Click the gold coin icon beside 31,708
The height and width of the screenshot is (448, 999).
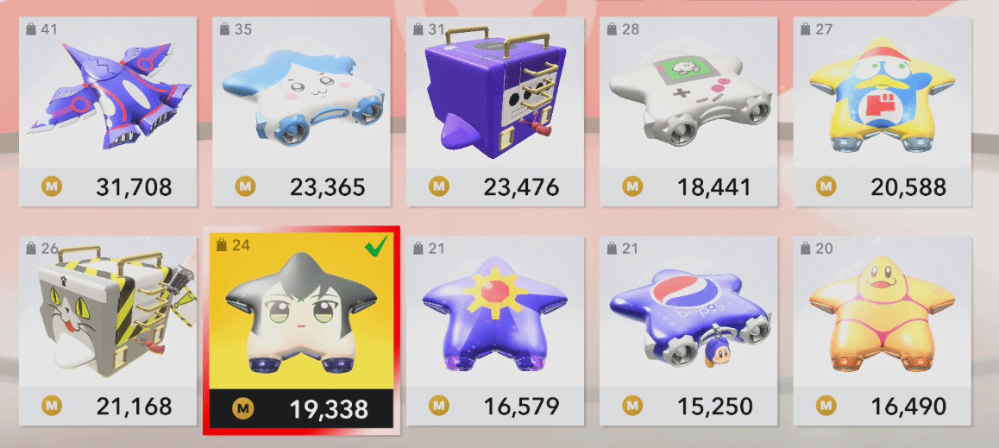pos(52,186)
